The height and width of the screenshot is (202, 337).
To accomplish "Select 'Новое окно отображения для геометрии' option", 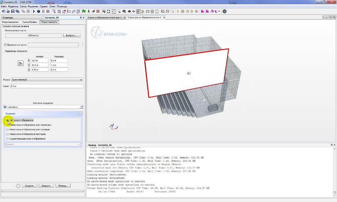I will (x=7, y=125).
